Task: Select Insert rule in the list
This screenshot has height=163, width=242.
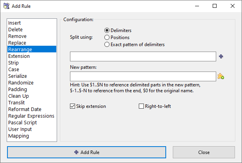Action: [x=15, y=23]
